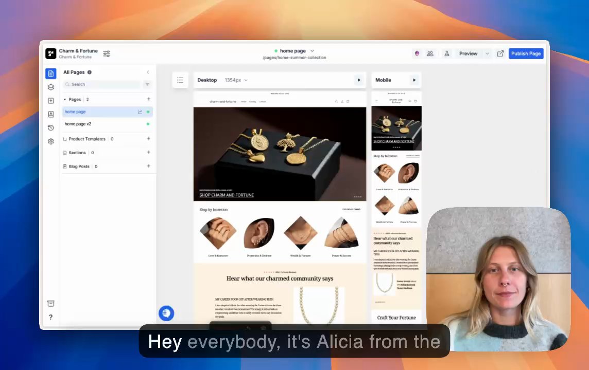589x370 pixels.
Task: Open the analytics chart icon on the home page row
Action: click(140, 112)
